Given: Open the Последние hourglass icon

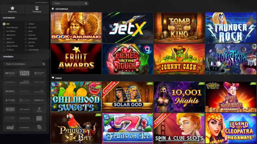Looking at the screenshot, I should [37, 8].
